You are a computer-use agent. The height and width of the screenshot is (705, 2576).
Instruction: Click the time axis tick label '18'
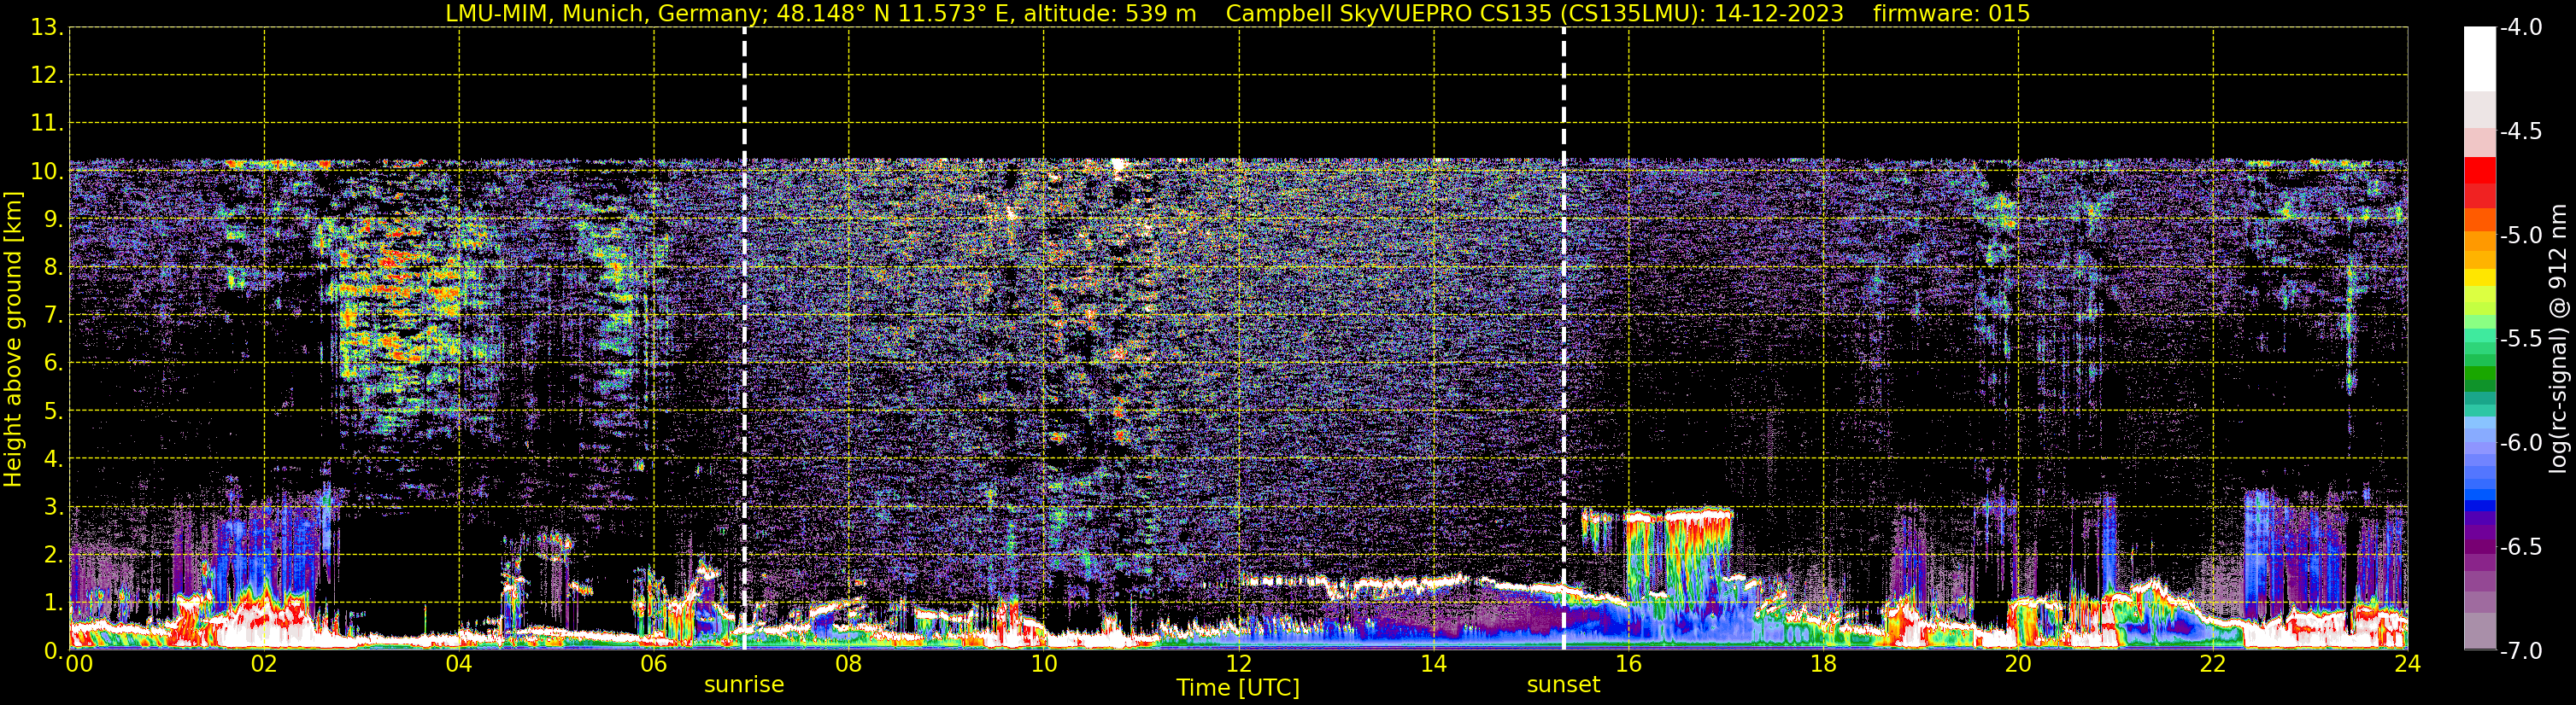[1824, 665]
